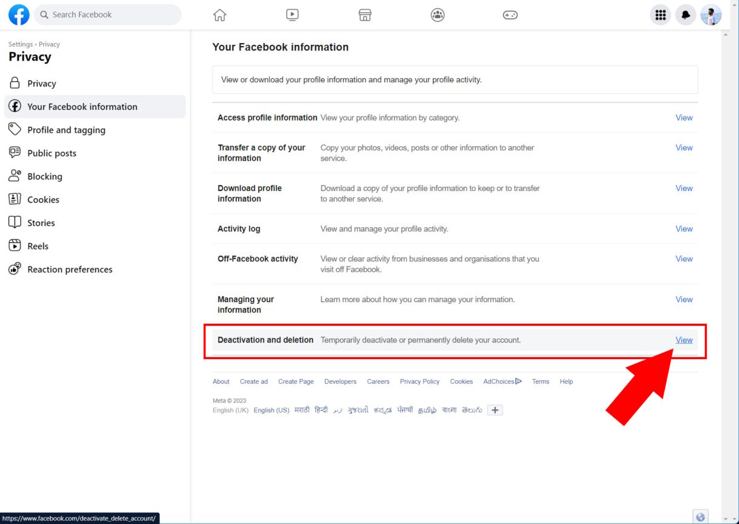Open the Gaming icon

tap(510, 15)
